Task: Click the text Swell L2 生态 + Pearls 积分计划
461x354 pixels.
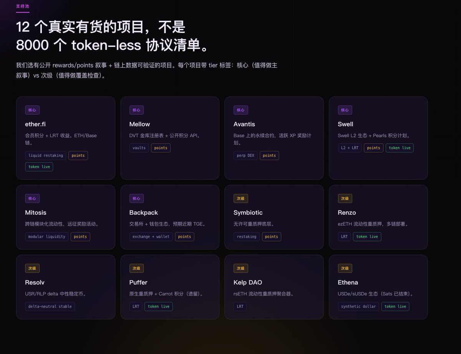Action: (x=375, y=136)
